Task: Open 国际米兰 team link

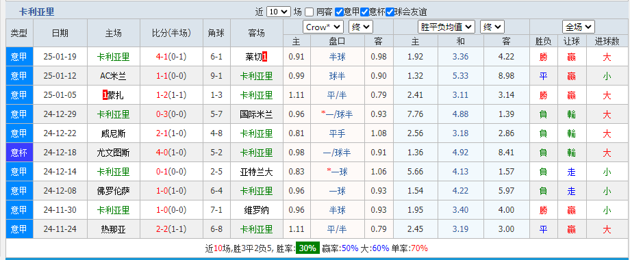Action: (256, 114)
